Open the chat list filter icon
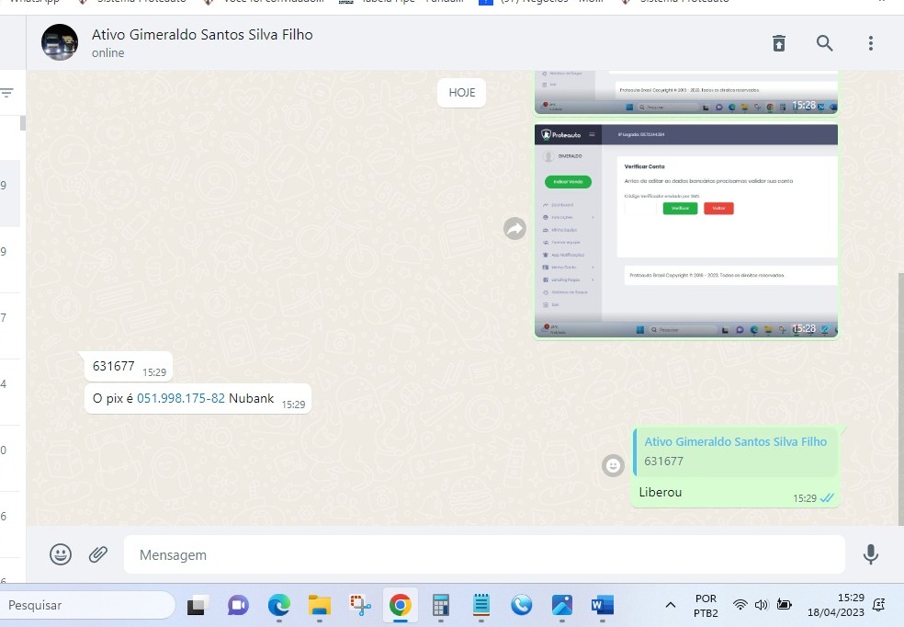Screen dimensions: 904x627 (x=7, y=93)
